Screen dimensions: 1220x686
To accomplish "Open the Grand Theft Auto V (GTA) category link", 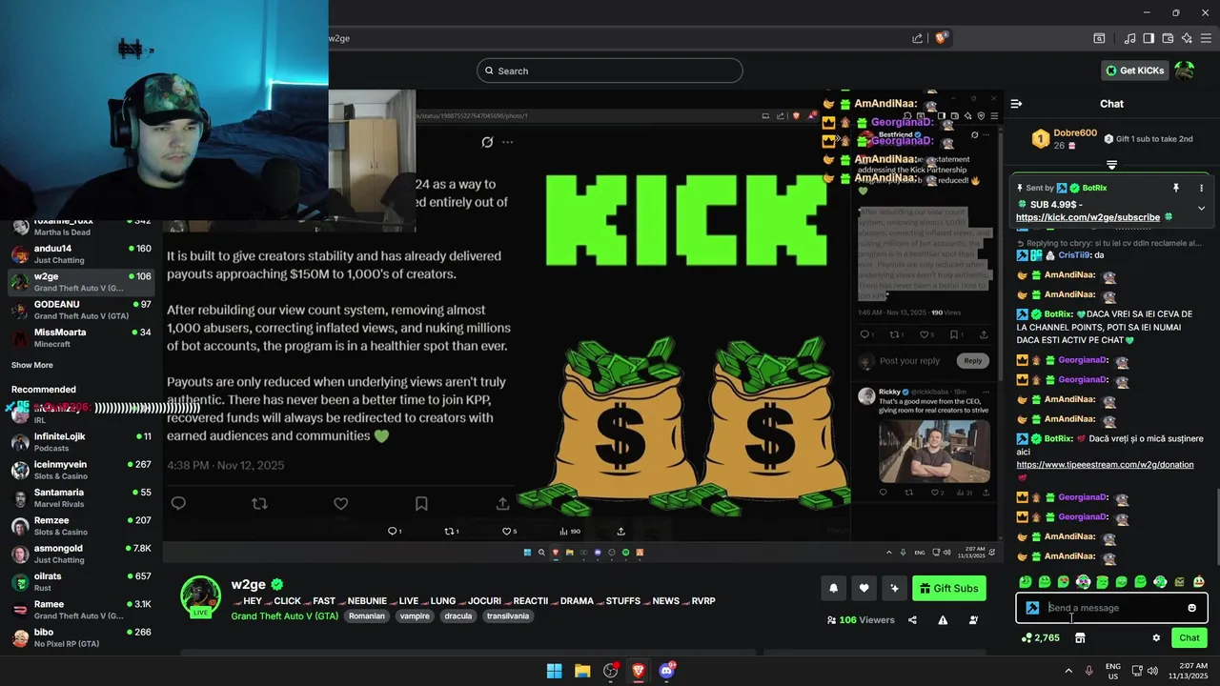I will [x=285, y=616].
